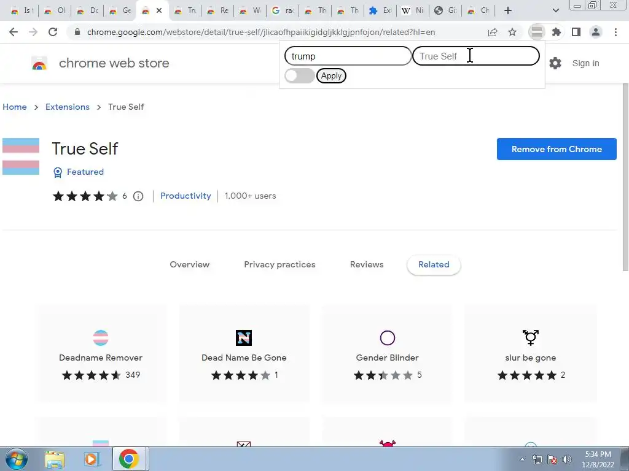
Task: Close the current active tab
Action: click(x=159, y=10)
